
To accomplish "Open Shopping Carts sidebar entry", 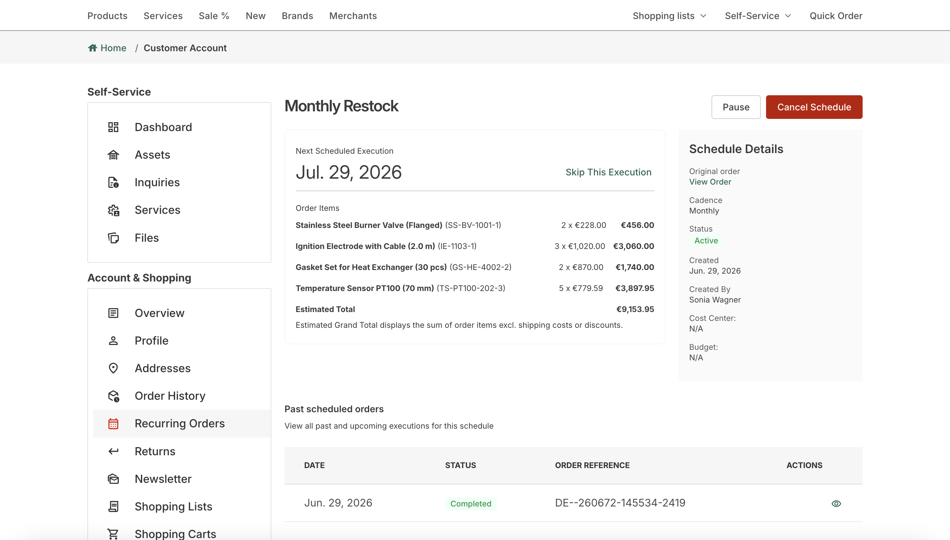I will pyautogui.click(x=175, y=534).
